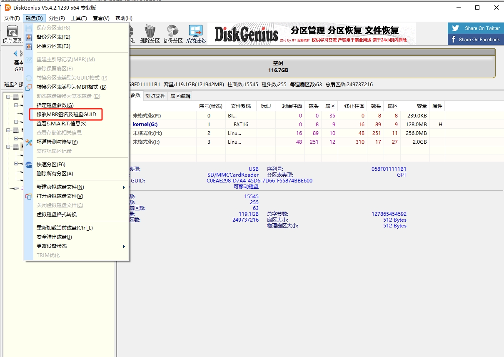Click the serial number 058F011111B1 value
504x357 pixels.
[x=389, y=169]
